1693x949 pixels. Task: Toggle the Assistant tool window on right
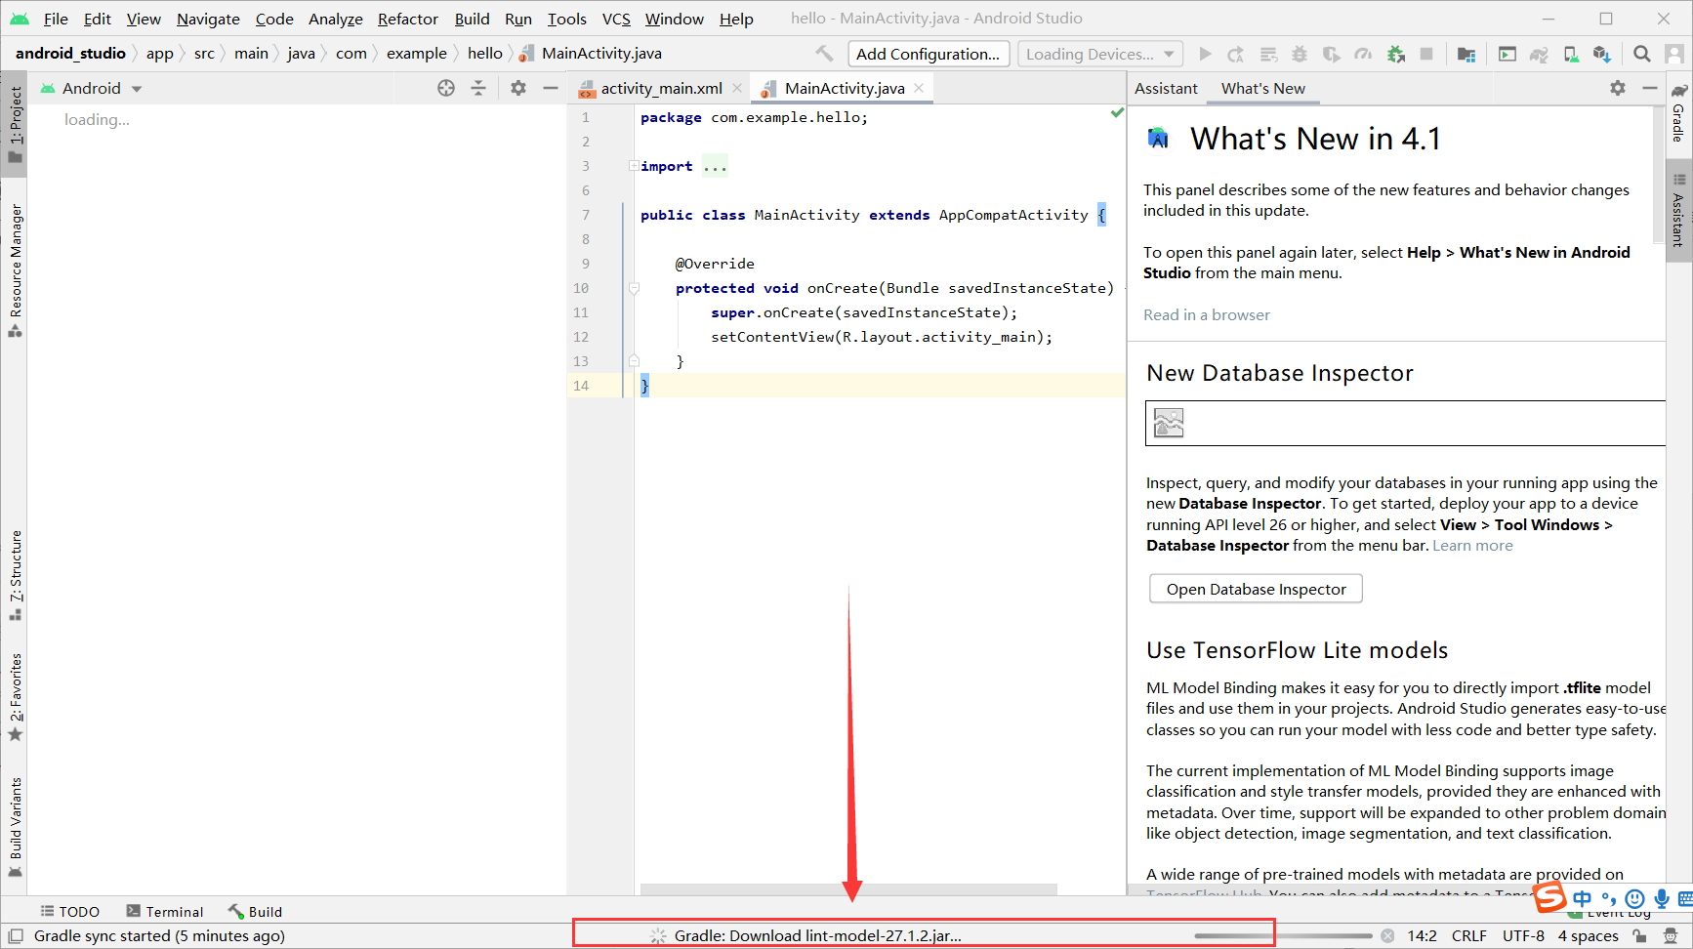coord(1678,209)
